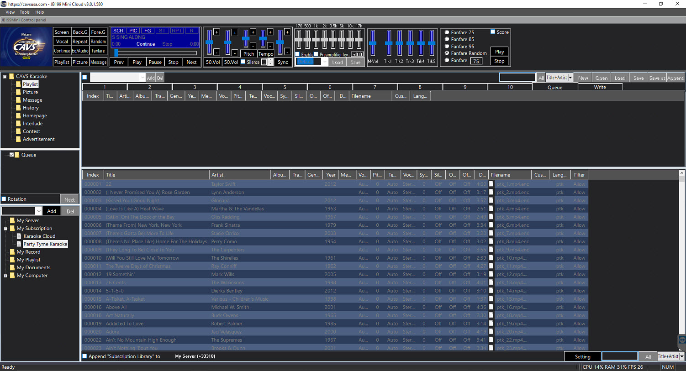Click the FG indicator in the display
This screenshot has width=686, height=371.
(148, 31)
